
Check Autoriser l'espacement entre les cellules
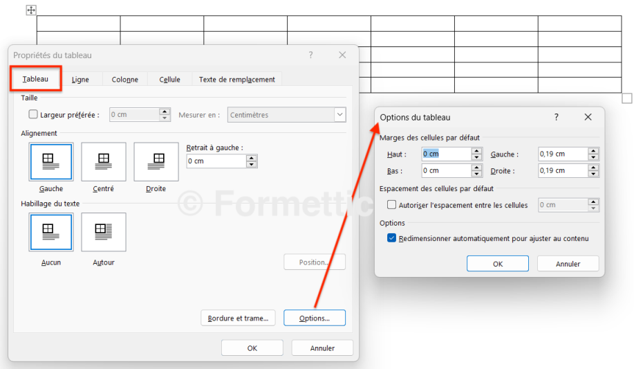[x=392, y=205]
